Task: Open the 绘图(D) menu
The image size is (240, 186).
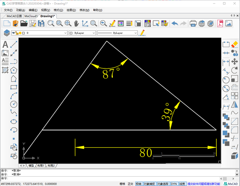Action: (x=71, y=10)
